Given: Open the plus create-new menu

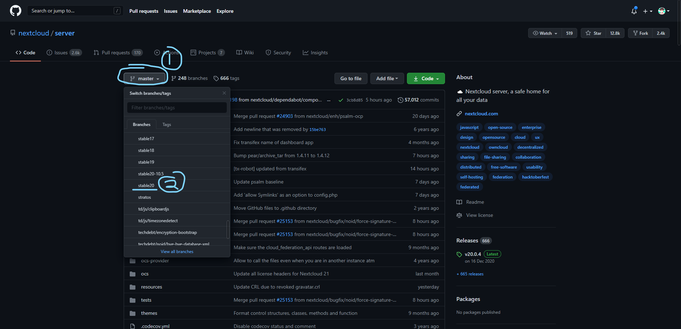Looking at the screenshot, I should click(648, 11).
